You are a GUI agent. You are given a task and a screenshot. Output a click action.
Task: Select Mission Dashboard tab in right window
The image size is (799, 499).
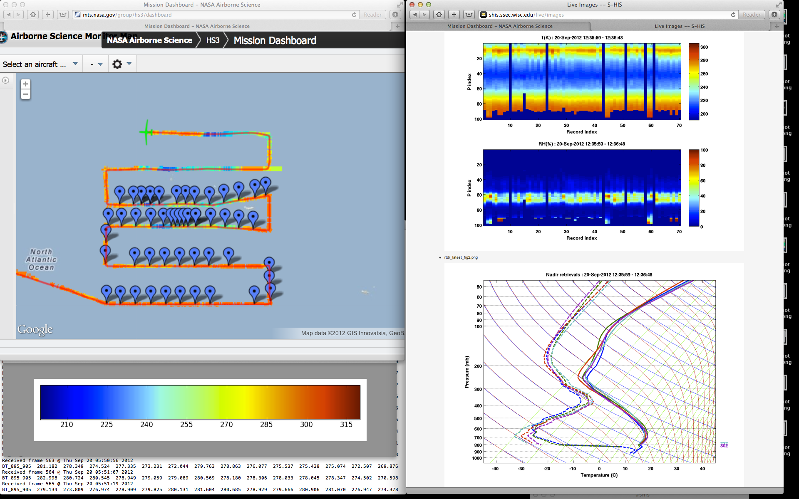click(499, 26)
